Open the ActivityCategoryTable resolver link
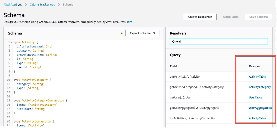 (260, 87)
